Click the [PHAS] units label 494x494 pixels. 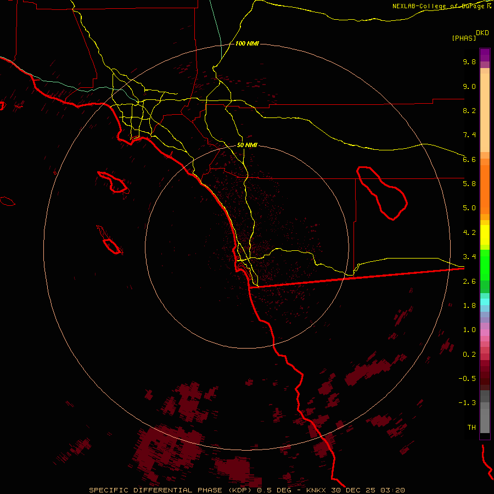[x=464, y=38]
